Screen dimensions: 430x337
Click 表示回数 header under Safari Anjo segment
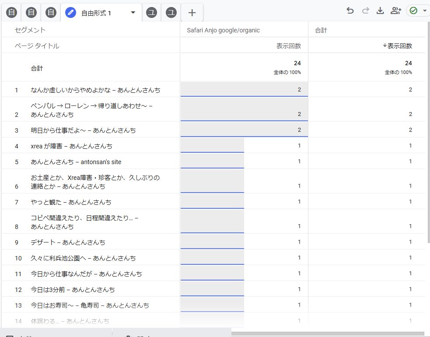288,46
